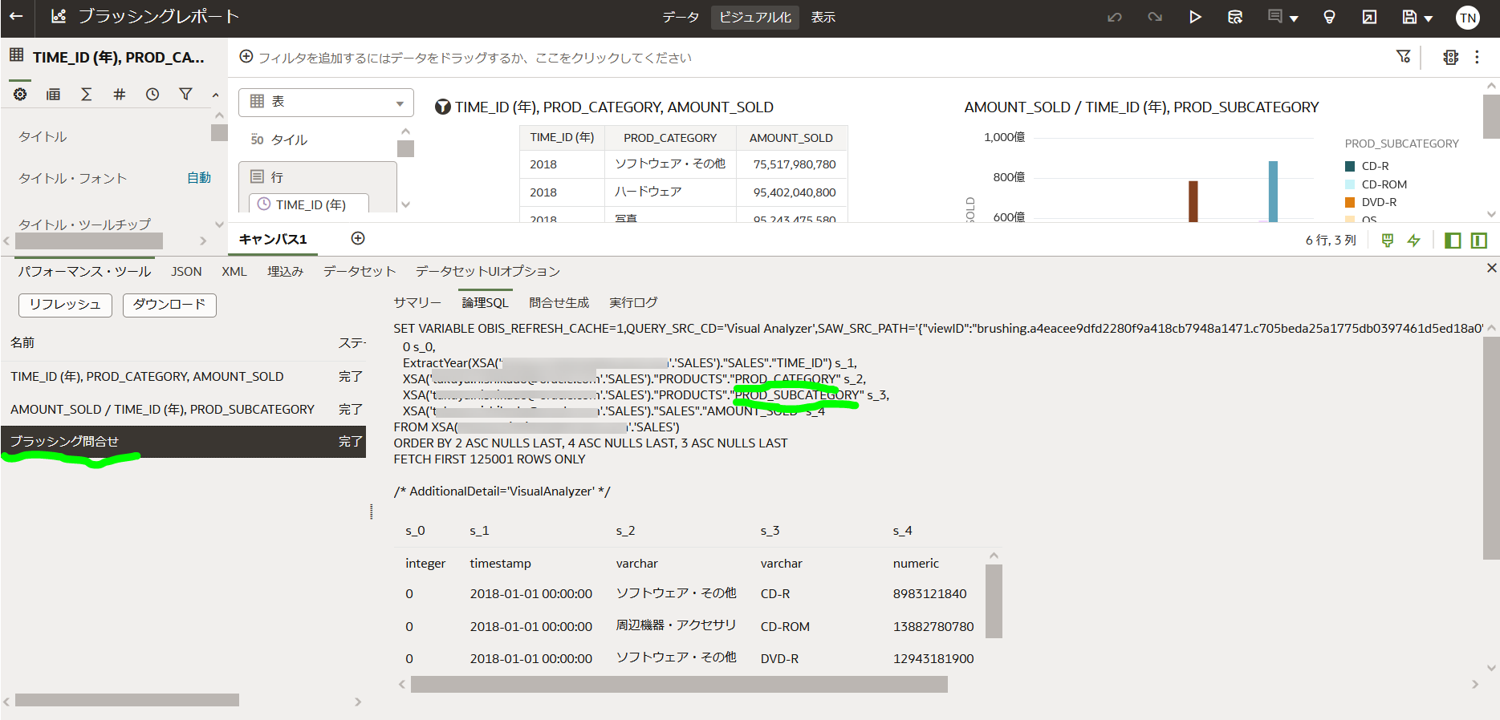Image resolution: width=1500 pixels, height=720 pixels.
Task: Click the AMOUNT_SOLD table column header
Action: [791, 138]
